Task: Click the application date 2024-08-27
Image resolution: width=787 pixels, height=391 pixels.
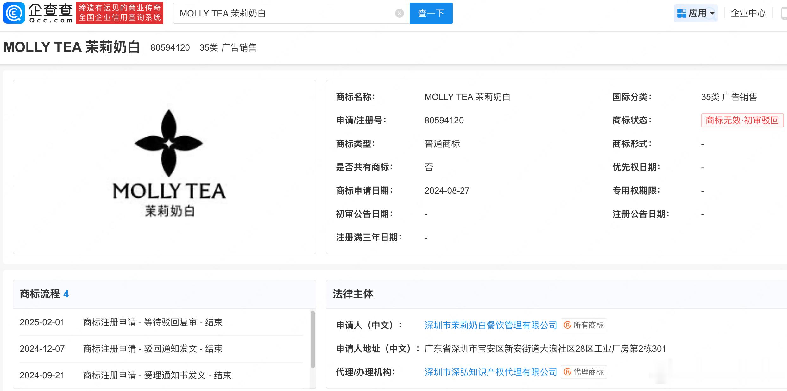Action: click(447, 190)
